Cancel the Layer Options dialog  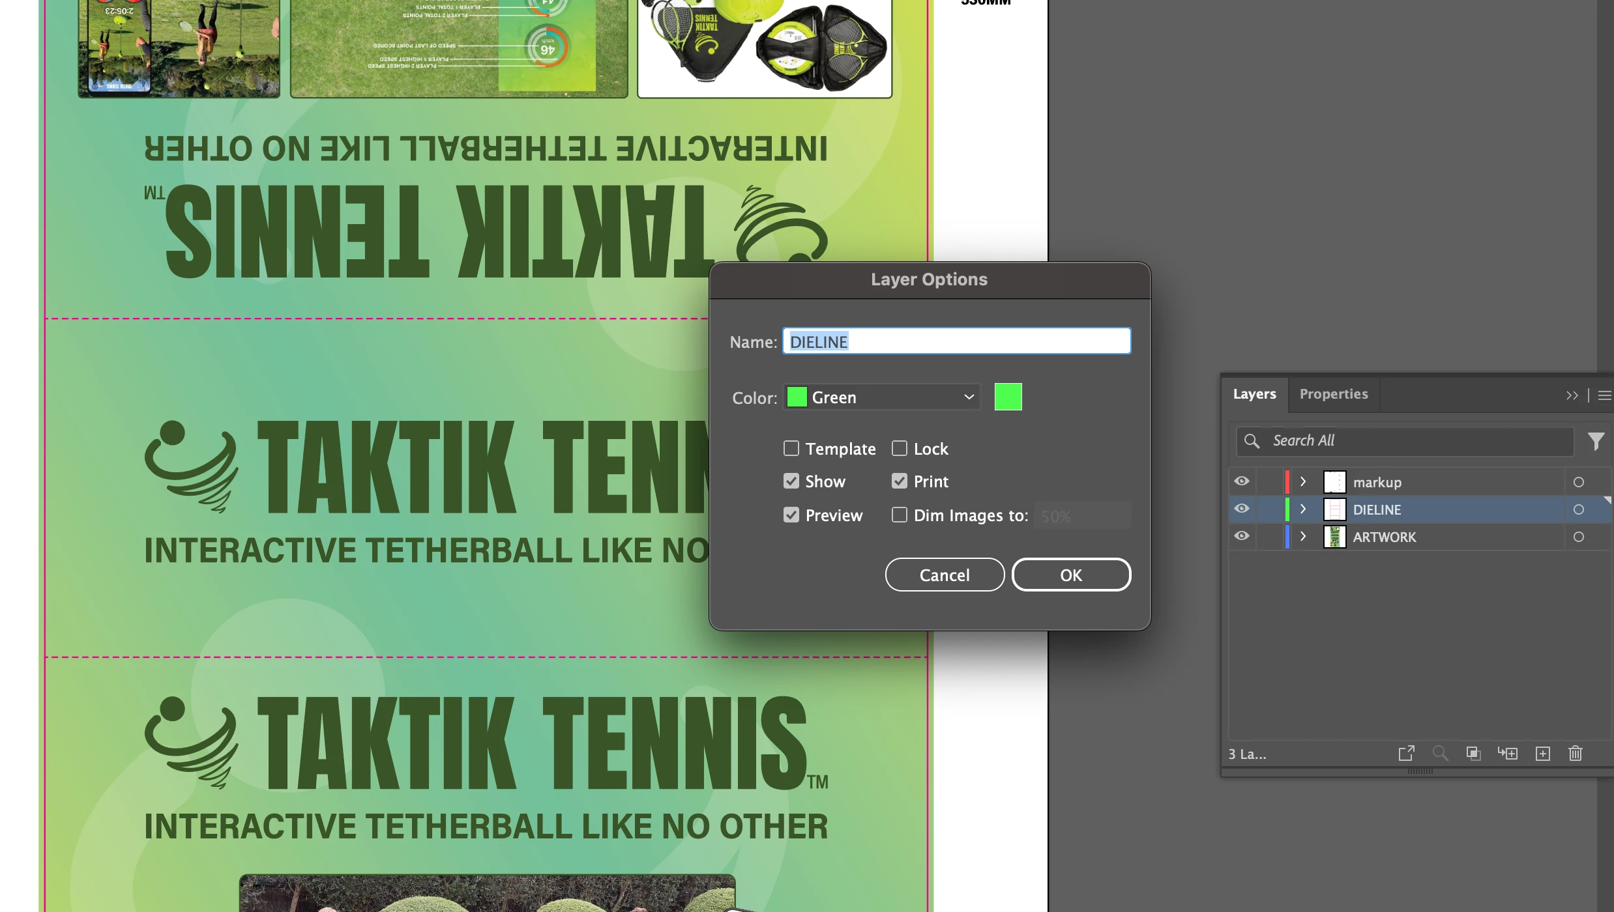pos(944,575)
